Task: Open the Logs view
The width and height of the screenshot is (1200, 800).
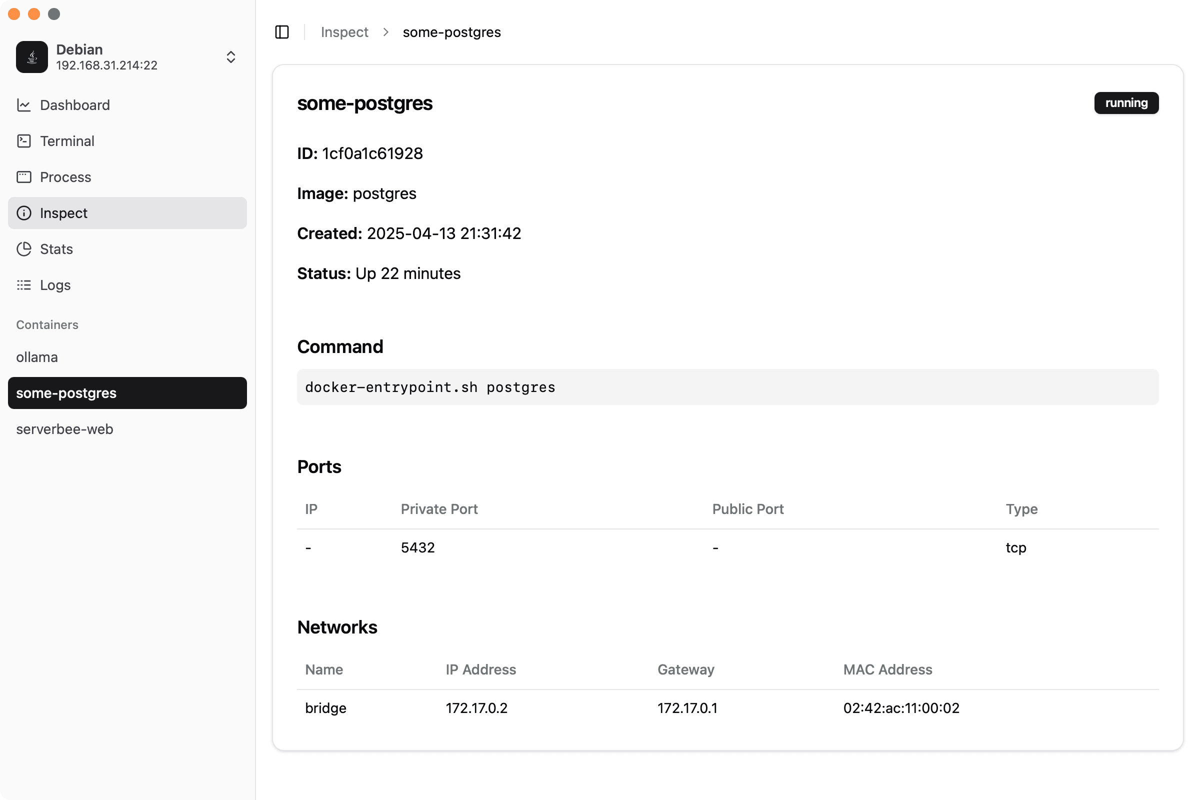Action: (x=55, y=284)
